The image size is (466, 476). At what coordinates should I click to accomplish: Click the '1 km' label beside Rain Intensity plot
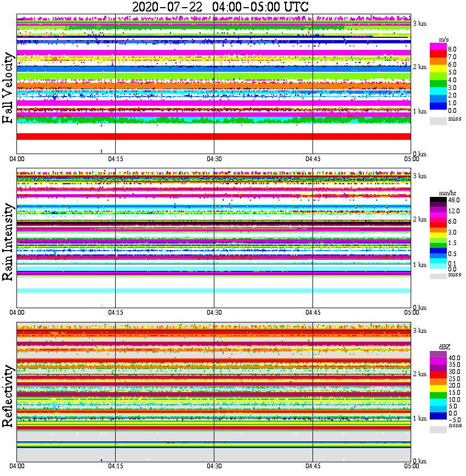[x=420, y=265]
